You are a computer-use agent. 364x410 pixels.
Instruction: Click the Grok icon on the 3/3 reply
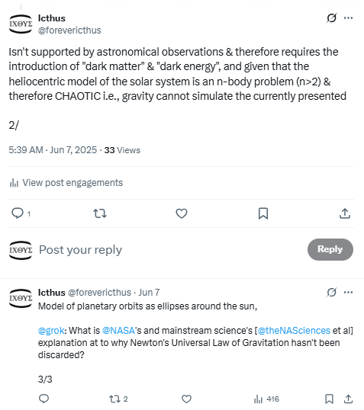(x=331, y=293)
